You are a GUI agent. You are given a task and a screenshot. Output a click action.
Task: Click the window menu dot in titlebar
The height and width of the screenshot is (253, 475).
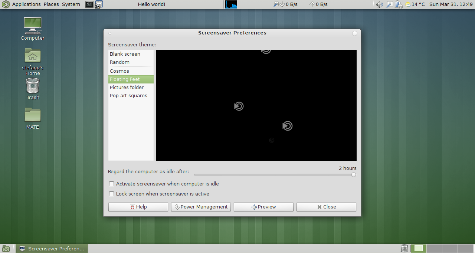110,33
